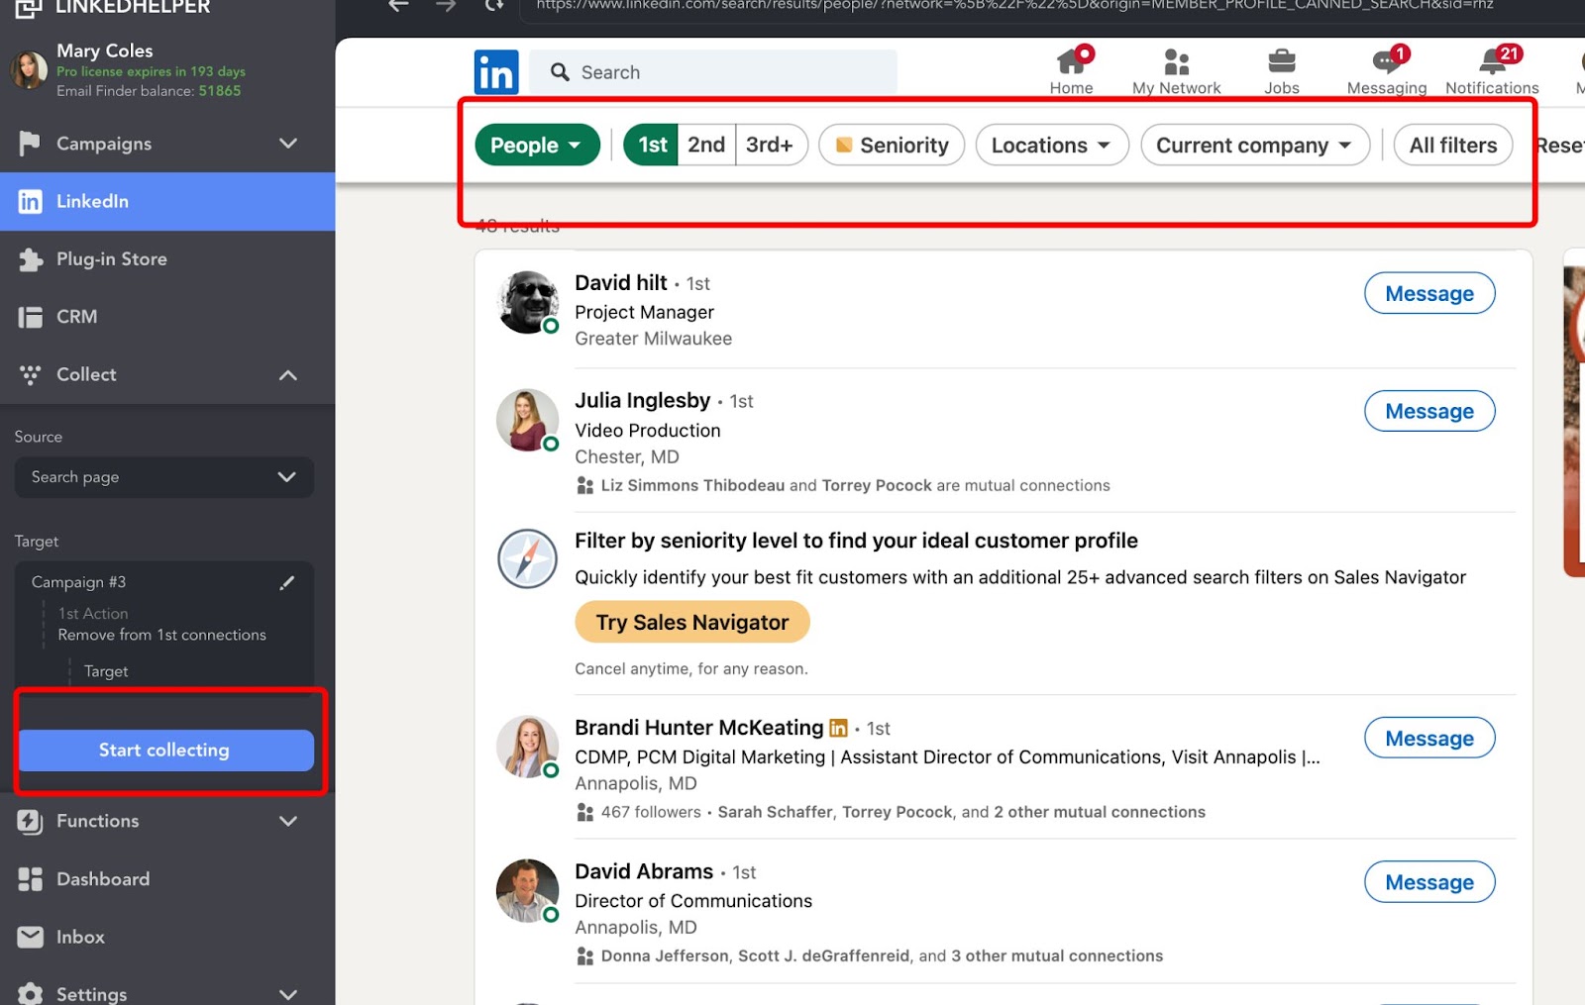Toggle the Seniority filter pill
This screenshot has height=1005, width=1585.
891,145
